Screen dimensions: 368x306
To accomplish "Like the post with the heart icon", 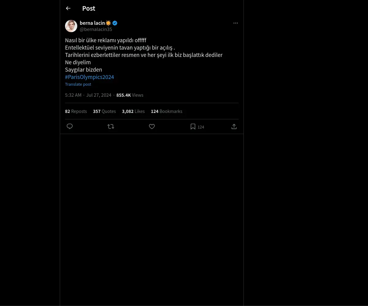I will (x=152, y=126).
